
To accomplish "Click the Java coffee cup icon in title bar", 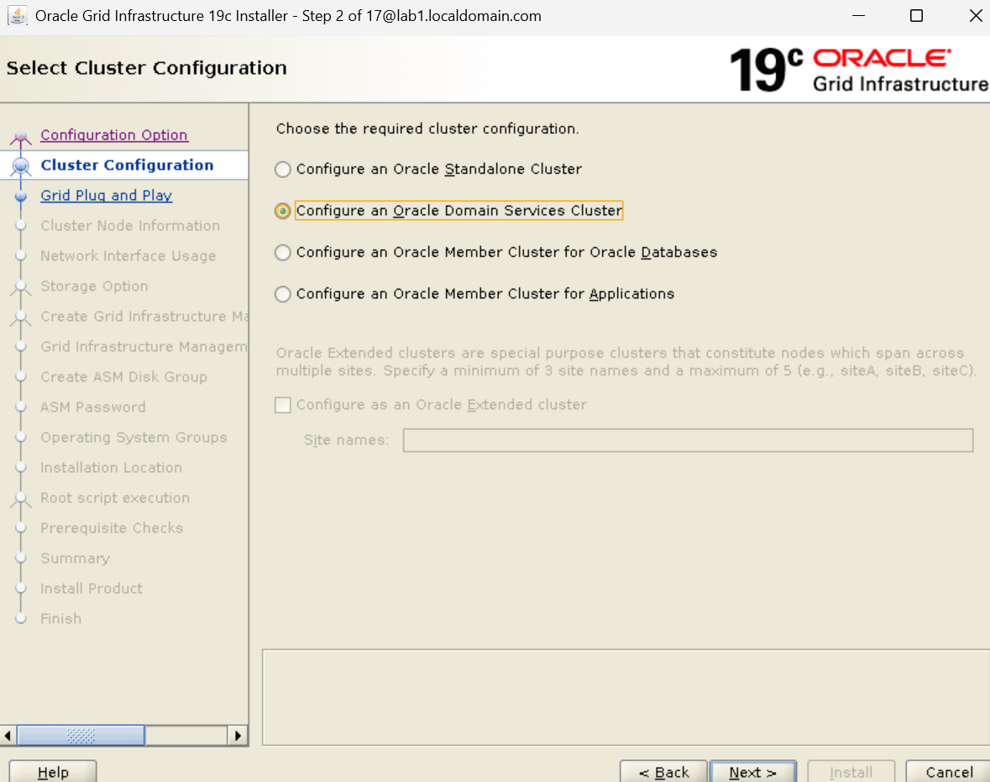I will [x=17, y=15].
